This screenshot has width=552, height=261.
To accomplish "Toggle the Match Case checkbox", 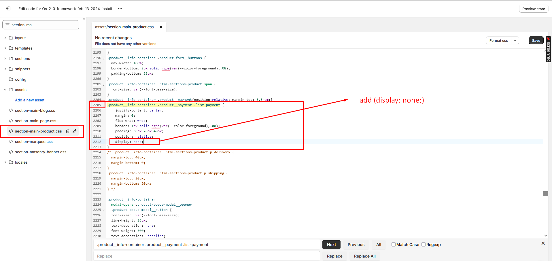I will point(393,244).
